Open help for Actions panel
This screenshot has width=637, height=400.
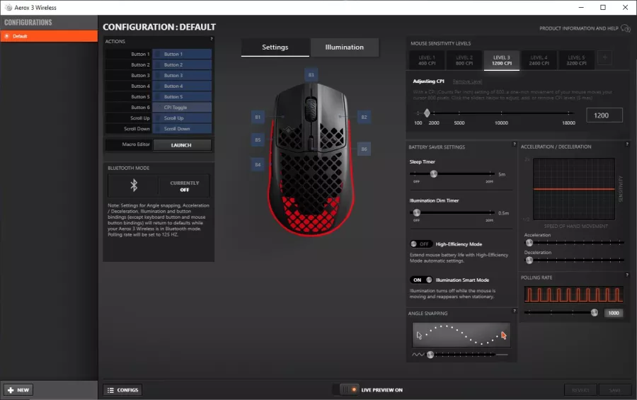pos(211,39)
